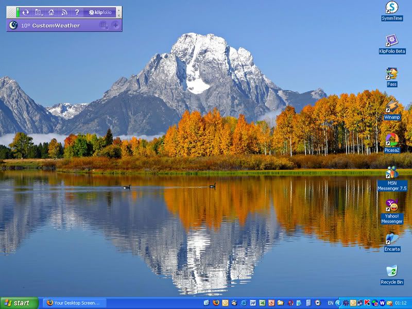This screenshot has width=412, height=309.
Task: Click the 01:12 taskbar clock
Action: click(401, 303)
